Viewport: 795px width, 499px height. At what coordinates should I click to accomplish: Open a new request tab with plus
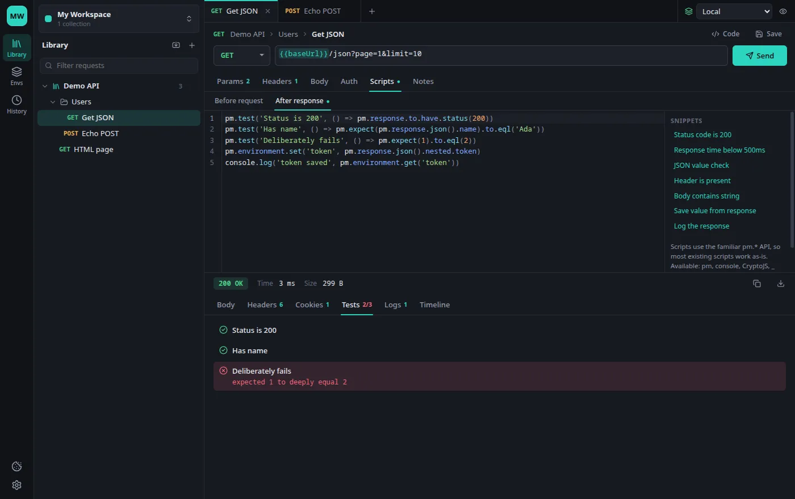click(x=372, y=11)
